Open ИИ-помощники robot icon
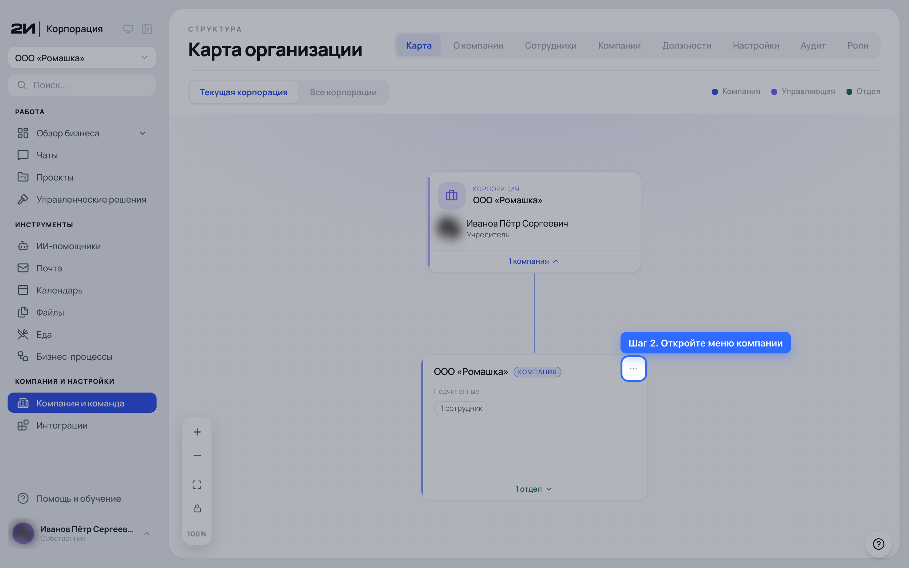909x568 pixels. click(x=23, y=246)
